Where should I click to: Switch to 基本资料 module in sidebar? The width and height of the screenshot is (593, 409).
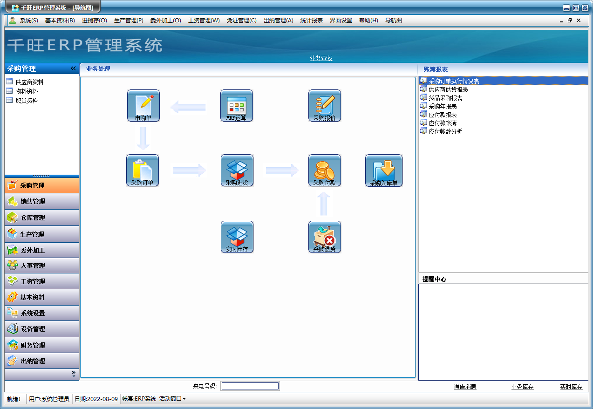[41, 297]
